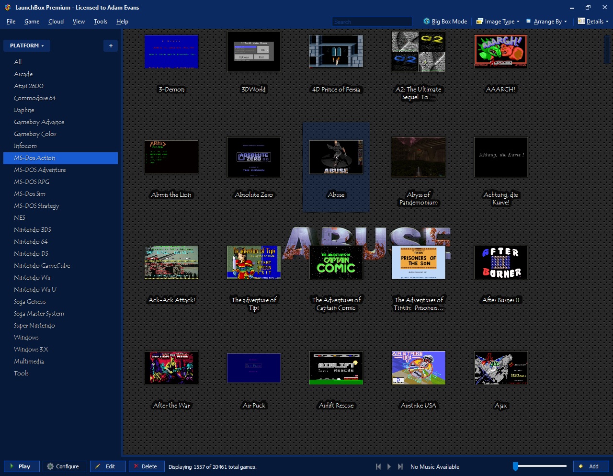
Task: Open the File menu
Action: click(x=11, y=22)
